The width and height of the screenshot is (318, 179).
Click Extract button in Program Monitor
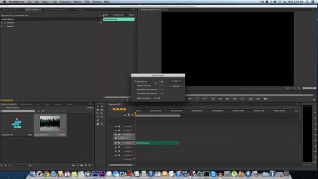[258, 99]
